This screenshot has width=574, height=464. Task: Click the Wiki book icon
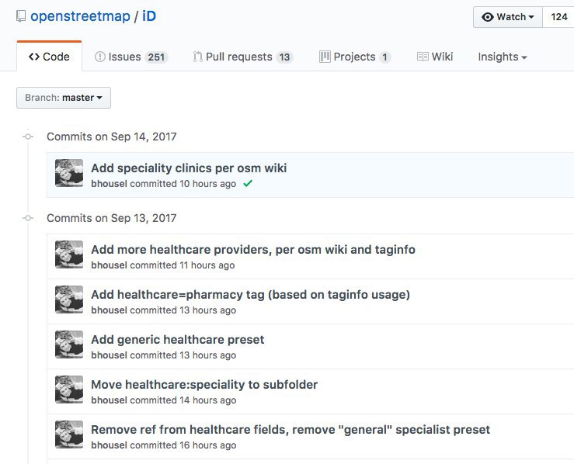coord(423,57)
